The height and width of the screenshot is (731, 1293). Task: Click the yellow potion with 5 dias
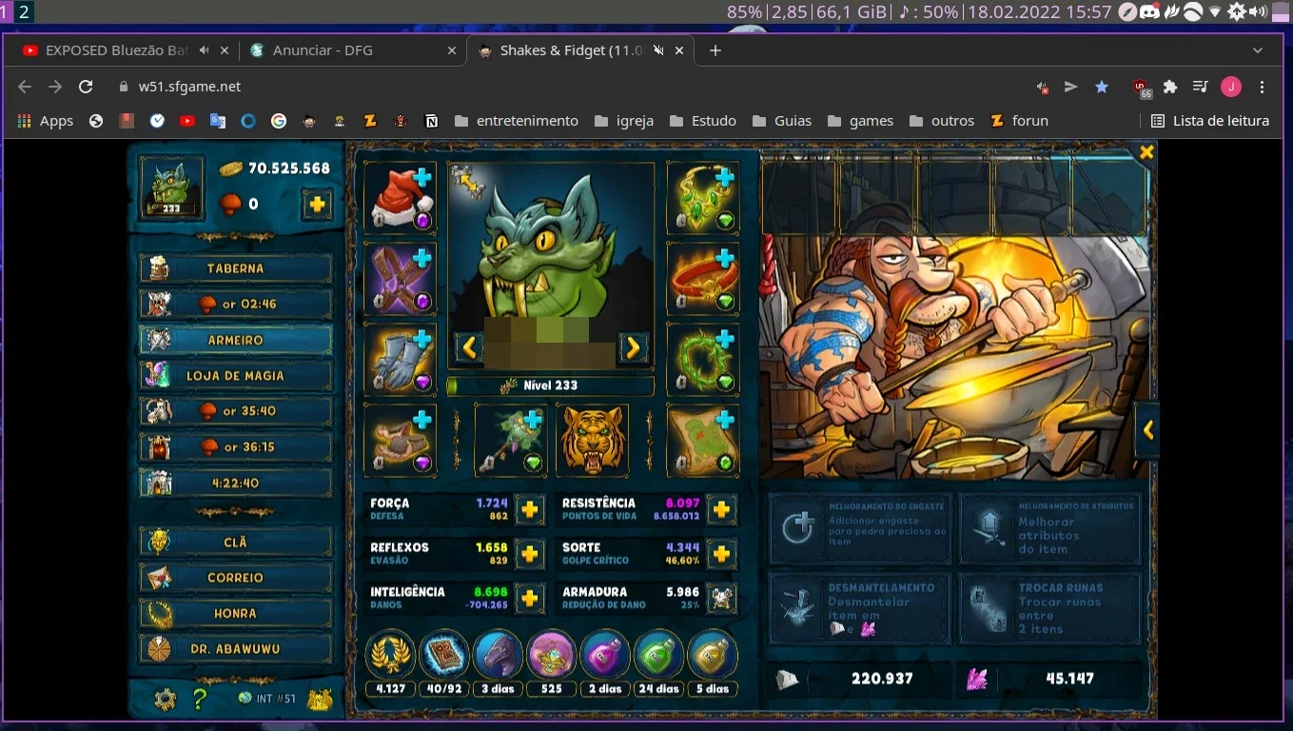(x=713, y=654)
